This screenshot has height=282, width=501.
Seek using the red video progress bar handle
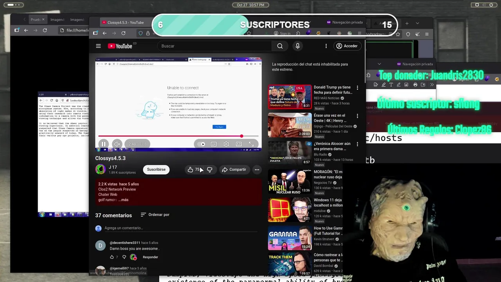241,136
